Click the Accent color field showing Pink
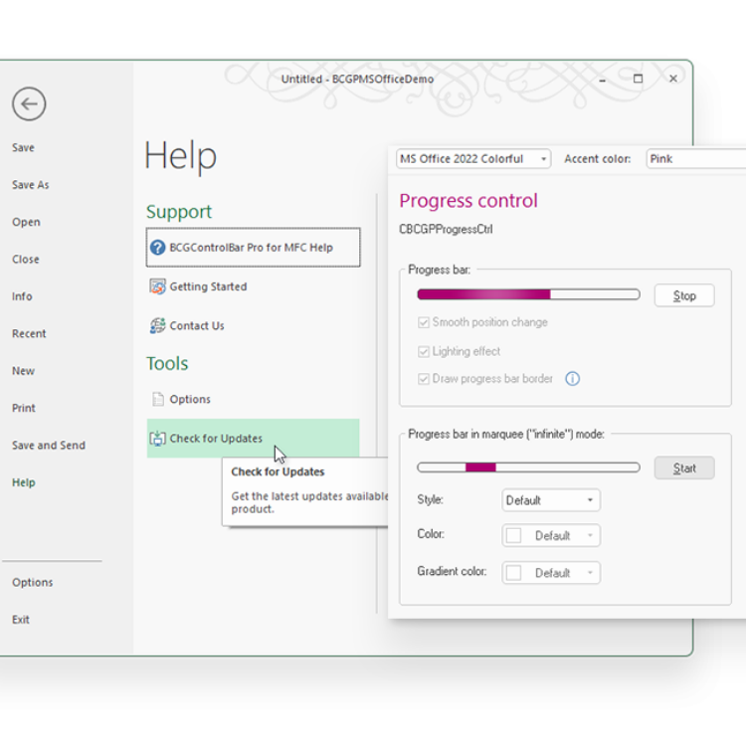The image size is (746, 746). coord(696,159)
